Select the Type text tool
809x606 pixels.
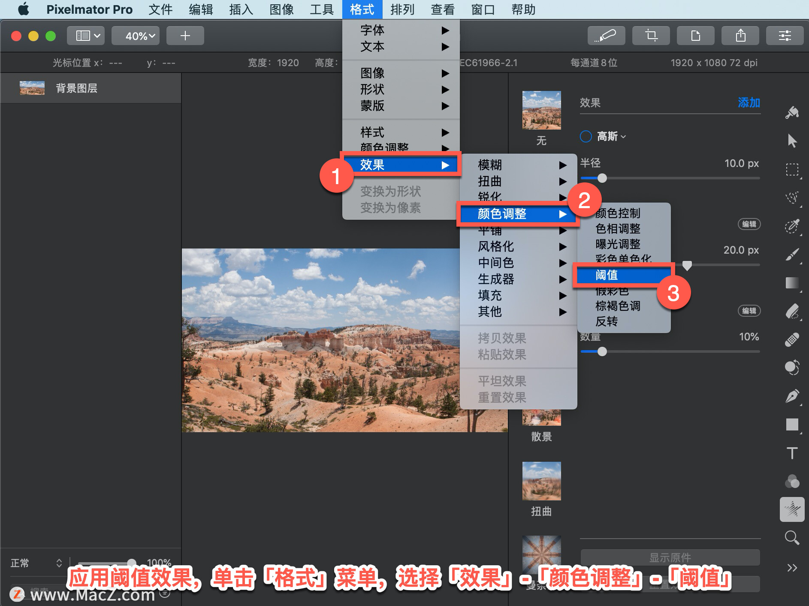[x=792, y=453]
